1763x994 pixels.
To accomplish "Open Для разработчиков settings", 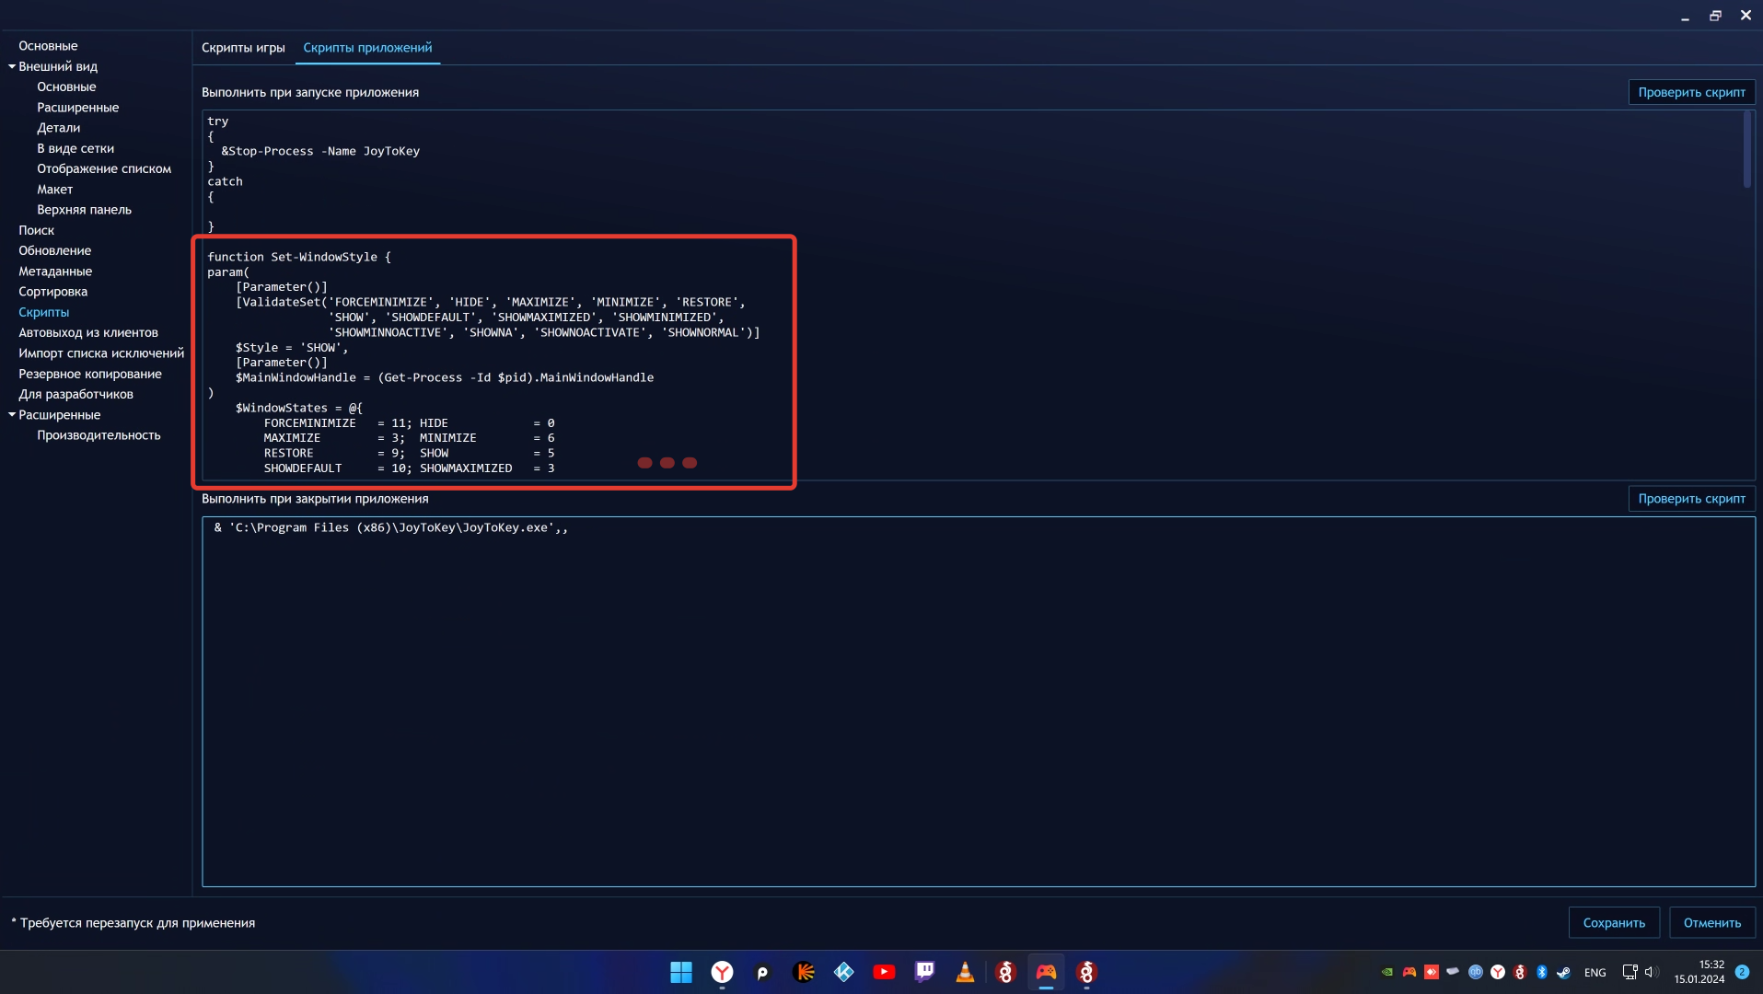I will pos(75,395).
